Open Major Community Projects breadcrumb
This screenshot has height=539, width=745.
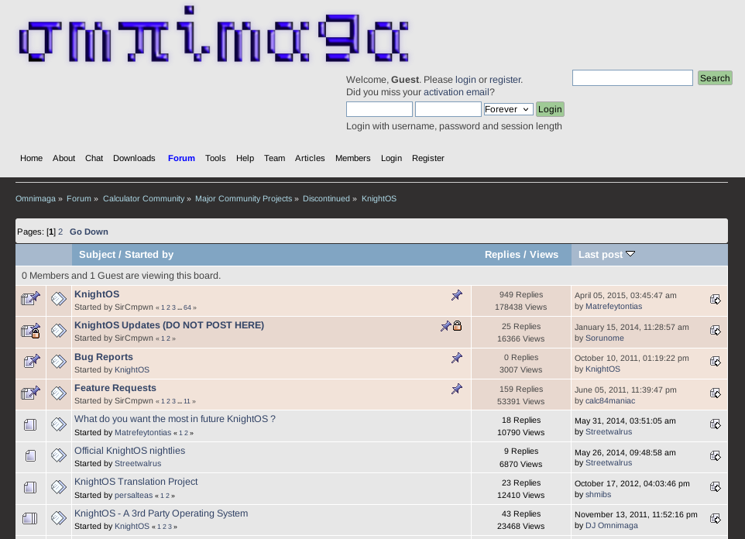tap(243, 199)
